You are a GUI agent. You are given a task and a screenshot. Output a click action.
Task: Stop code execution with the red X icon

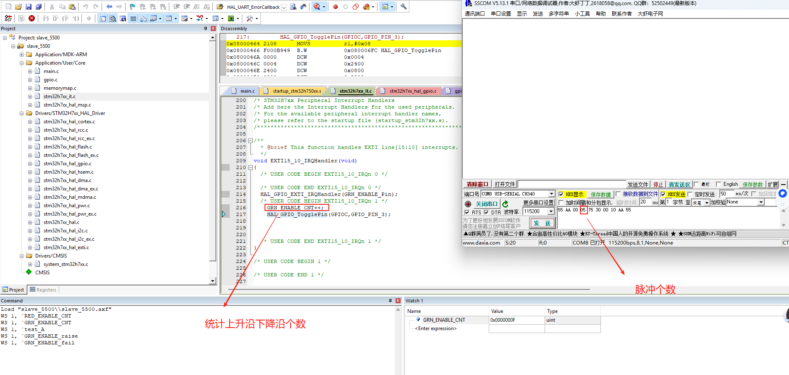click(x=32, y=18)
